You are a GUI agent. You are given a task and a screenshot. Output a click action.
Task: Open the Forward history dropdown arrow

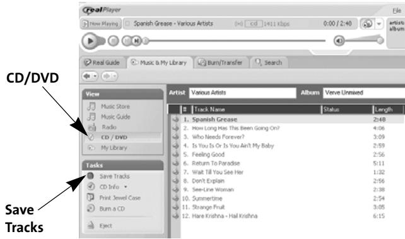[114, 76]
